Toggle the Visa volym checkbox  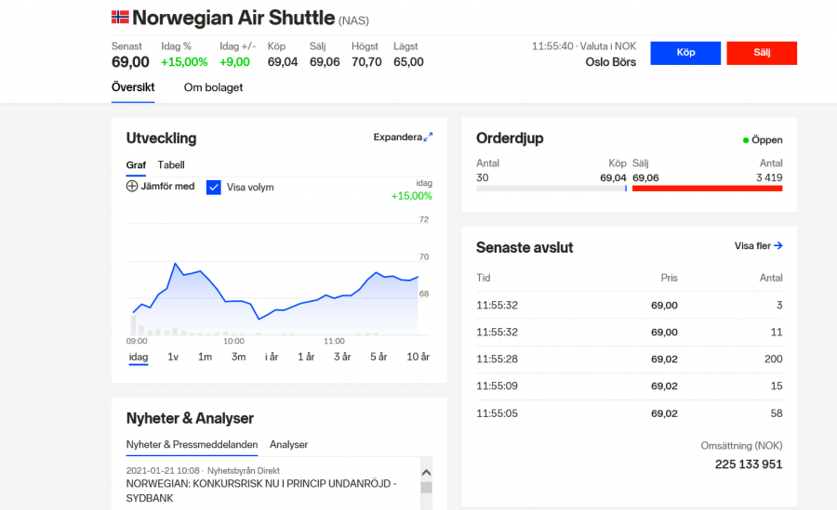(x=214, y=187)
